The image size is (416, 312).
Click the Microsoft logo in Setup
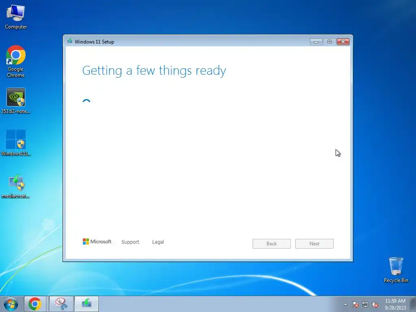[97, 241]
